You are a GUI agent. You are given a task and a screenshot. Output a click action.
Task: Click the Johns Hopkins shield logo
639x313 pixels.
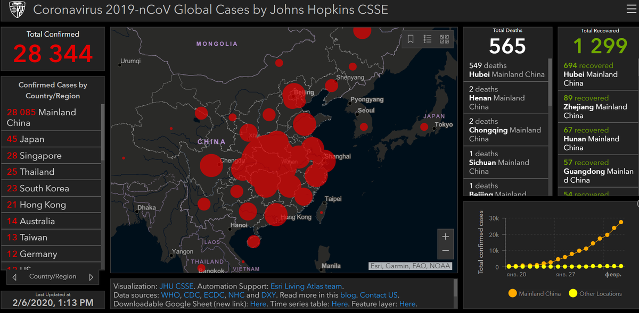pyautogui.click(x=17, y=10)
